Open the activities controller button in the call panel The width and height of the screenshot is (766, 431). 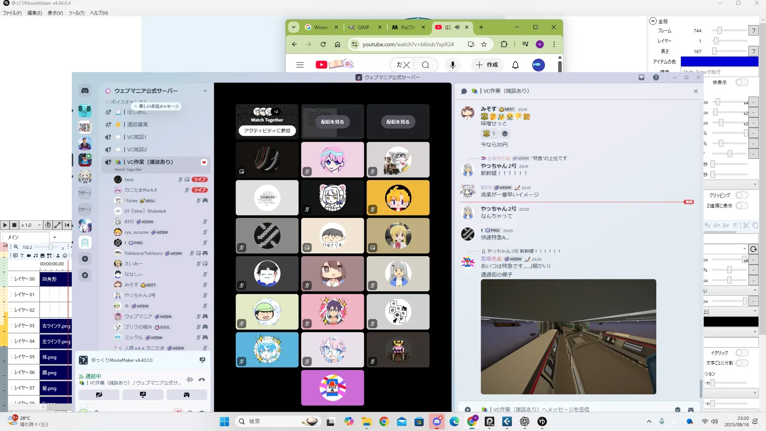point(186,395)
